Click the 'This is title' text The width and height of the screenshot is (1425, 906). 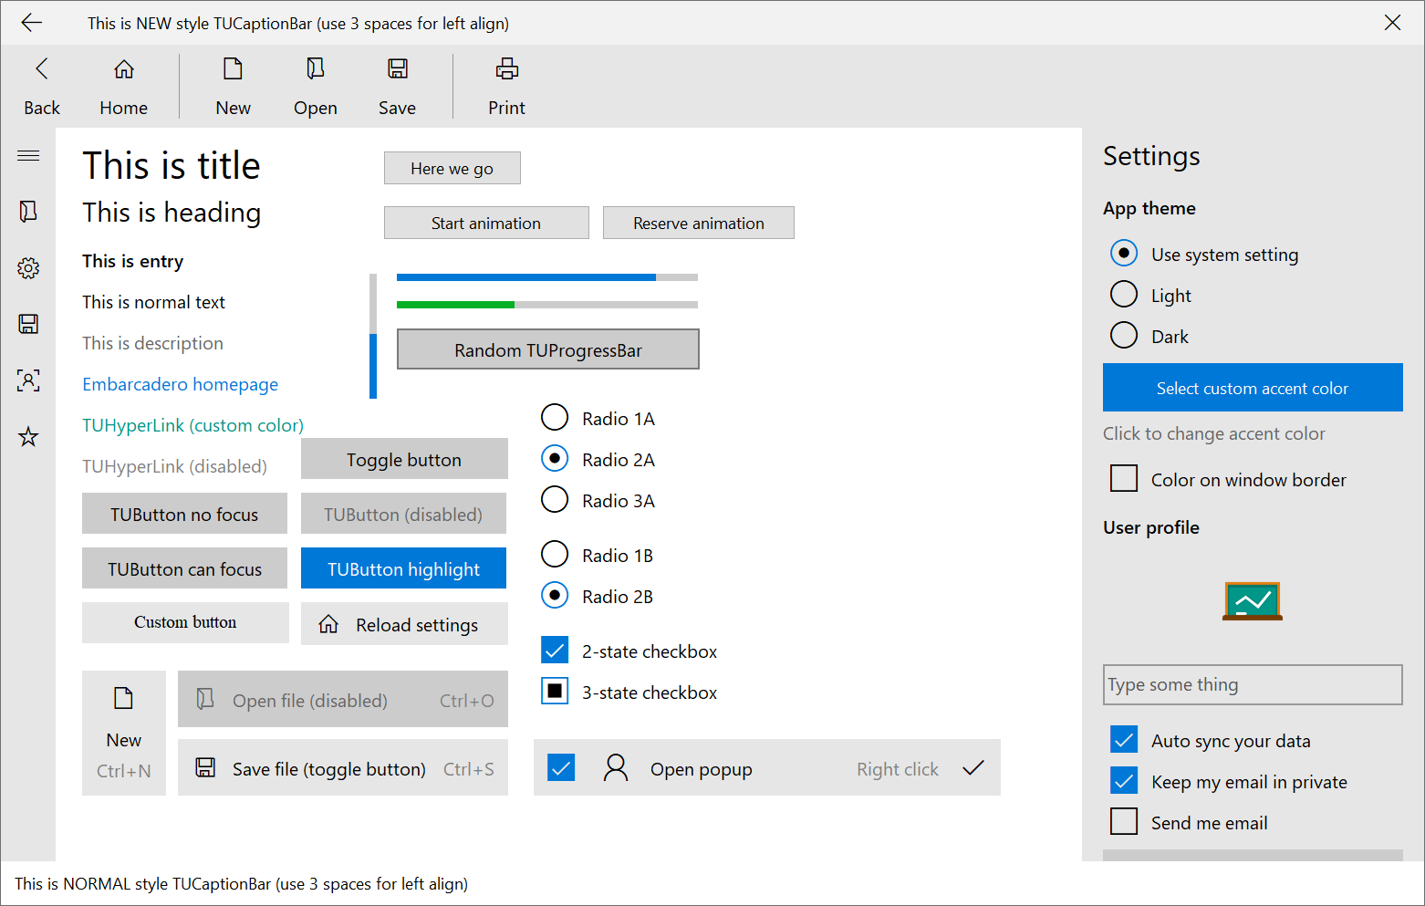point(172,166)
